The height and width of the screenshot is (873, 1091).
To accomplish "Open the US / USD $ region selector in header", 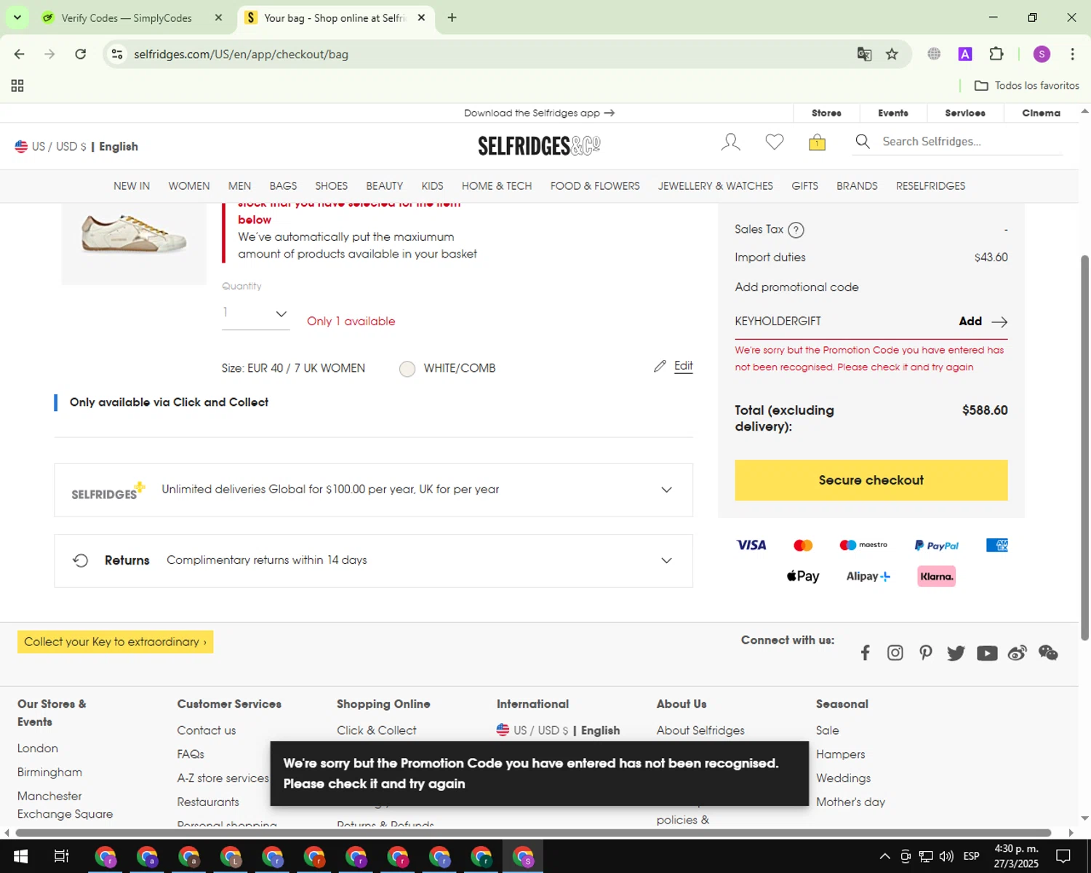I will point(76,146).
